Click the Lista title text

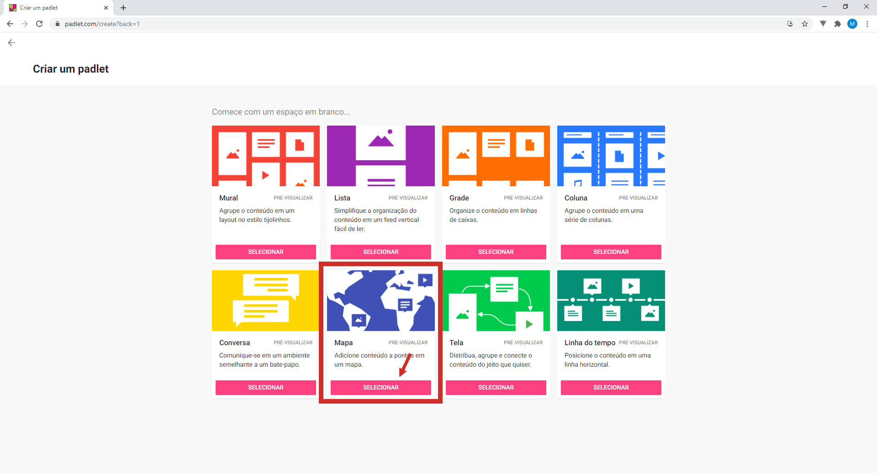[x=342, y=198]
